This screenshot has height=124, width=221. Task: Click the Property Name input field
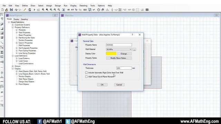[119, 45]
